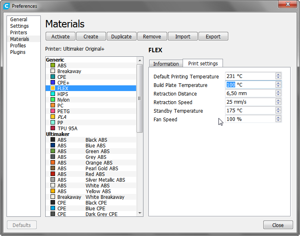Choose Green ABS in the Ultimaker list

point(91,151)
